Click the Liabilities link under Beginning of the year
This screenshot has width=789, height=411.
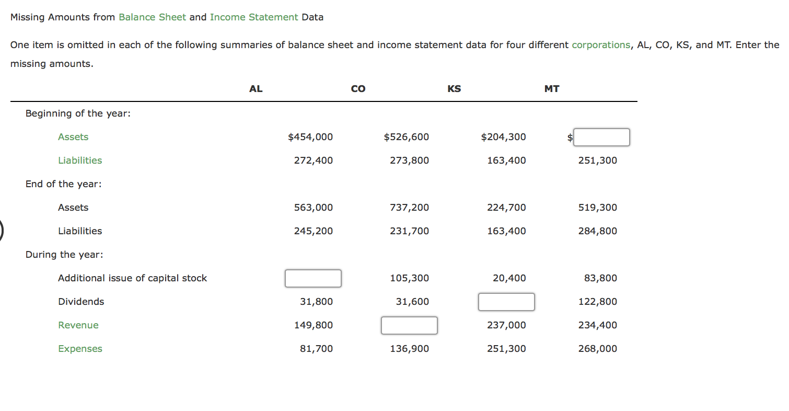pos(80,160)
